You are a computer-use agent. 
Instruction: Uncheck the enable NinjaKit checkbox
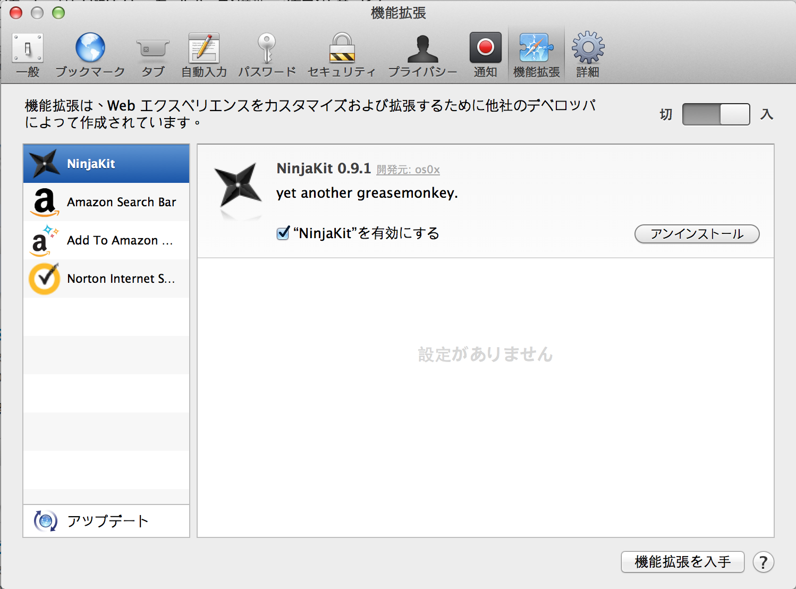click(x=283, y=233)
